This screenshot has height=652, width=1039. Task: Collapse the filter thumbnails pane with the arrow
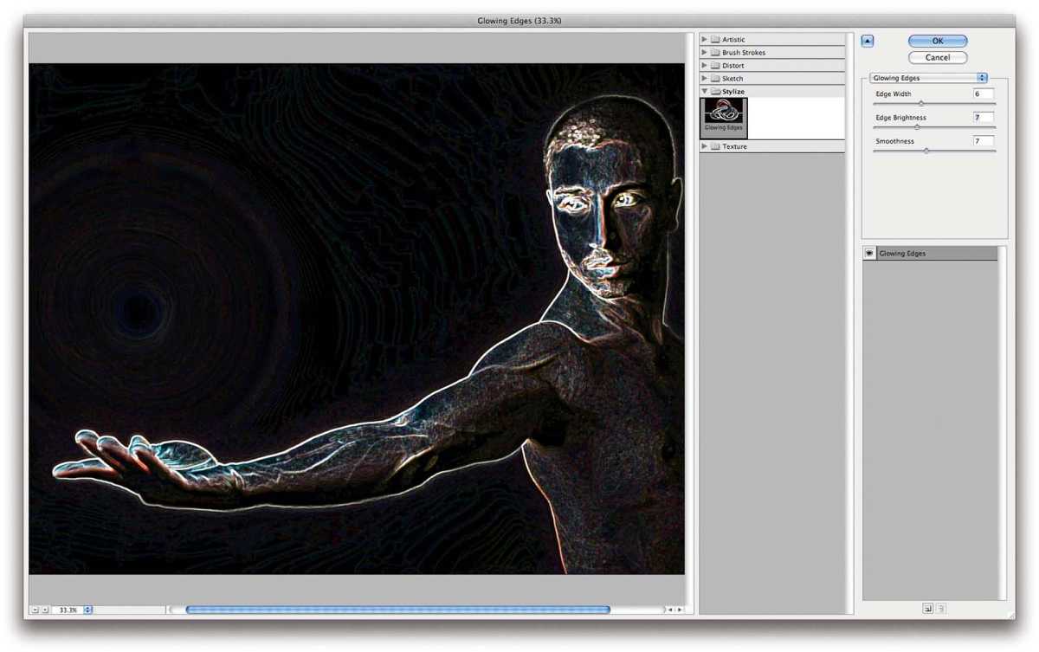[867, 40]
